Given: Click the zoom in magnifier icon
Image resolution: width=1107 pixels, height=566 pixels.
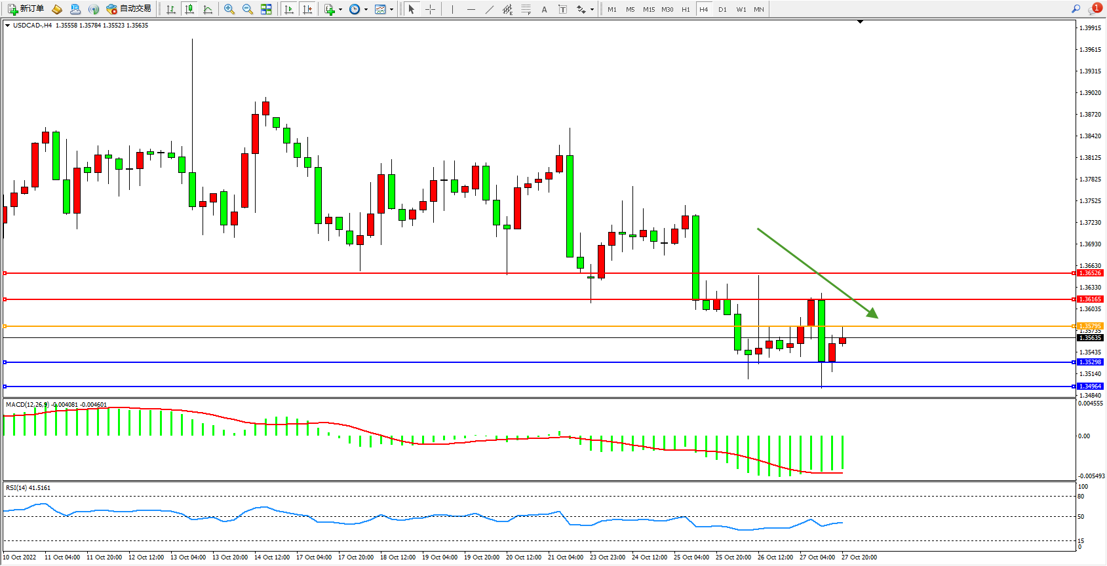Looking at the screenshot, I should tap(229, 9).
